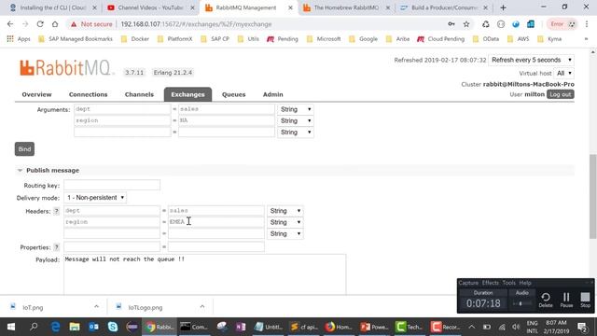The image size is (597, 336).
Task: Open type dropdown for region header
Action: 285,222
